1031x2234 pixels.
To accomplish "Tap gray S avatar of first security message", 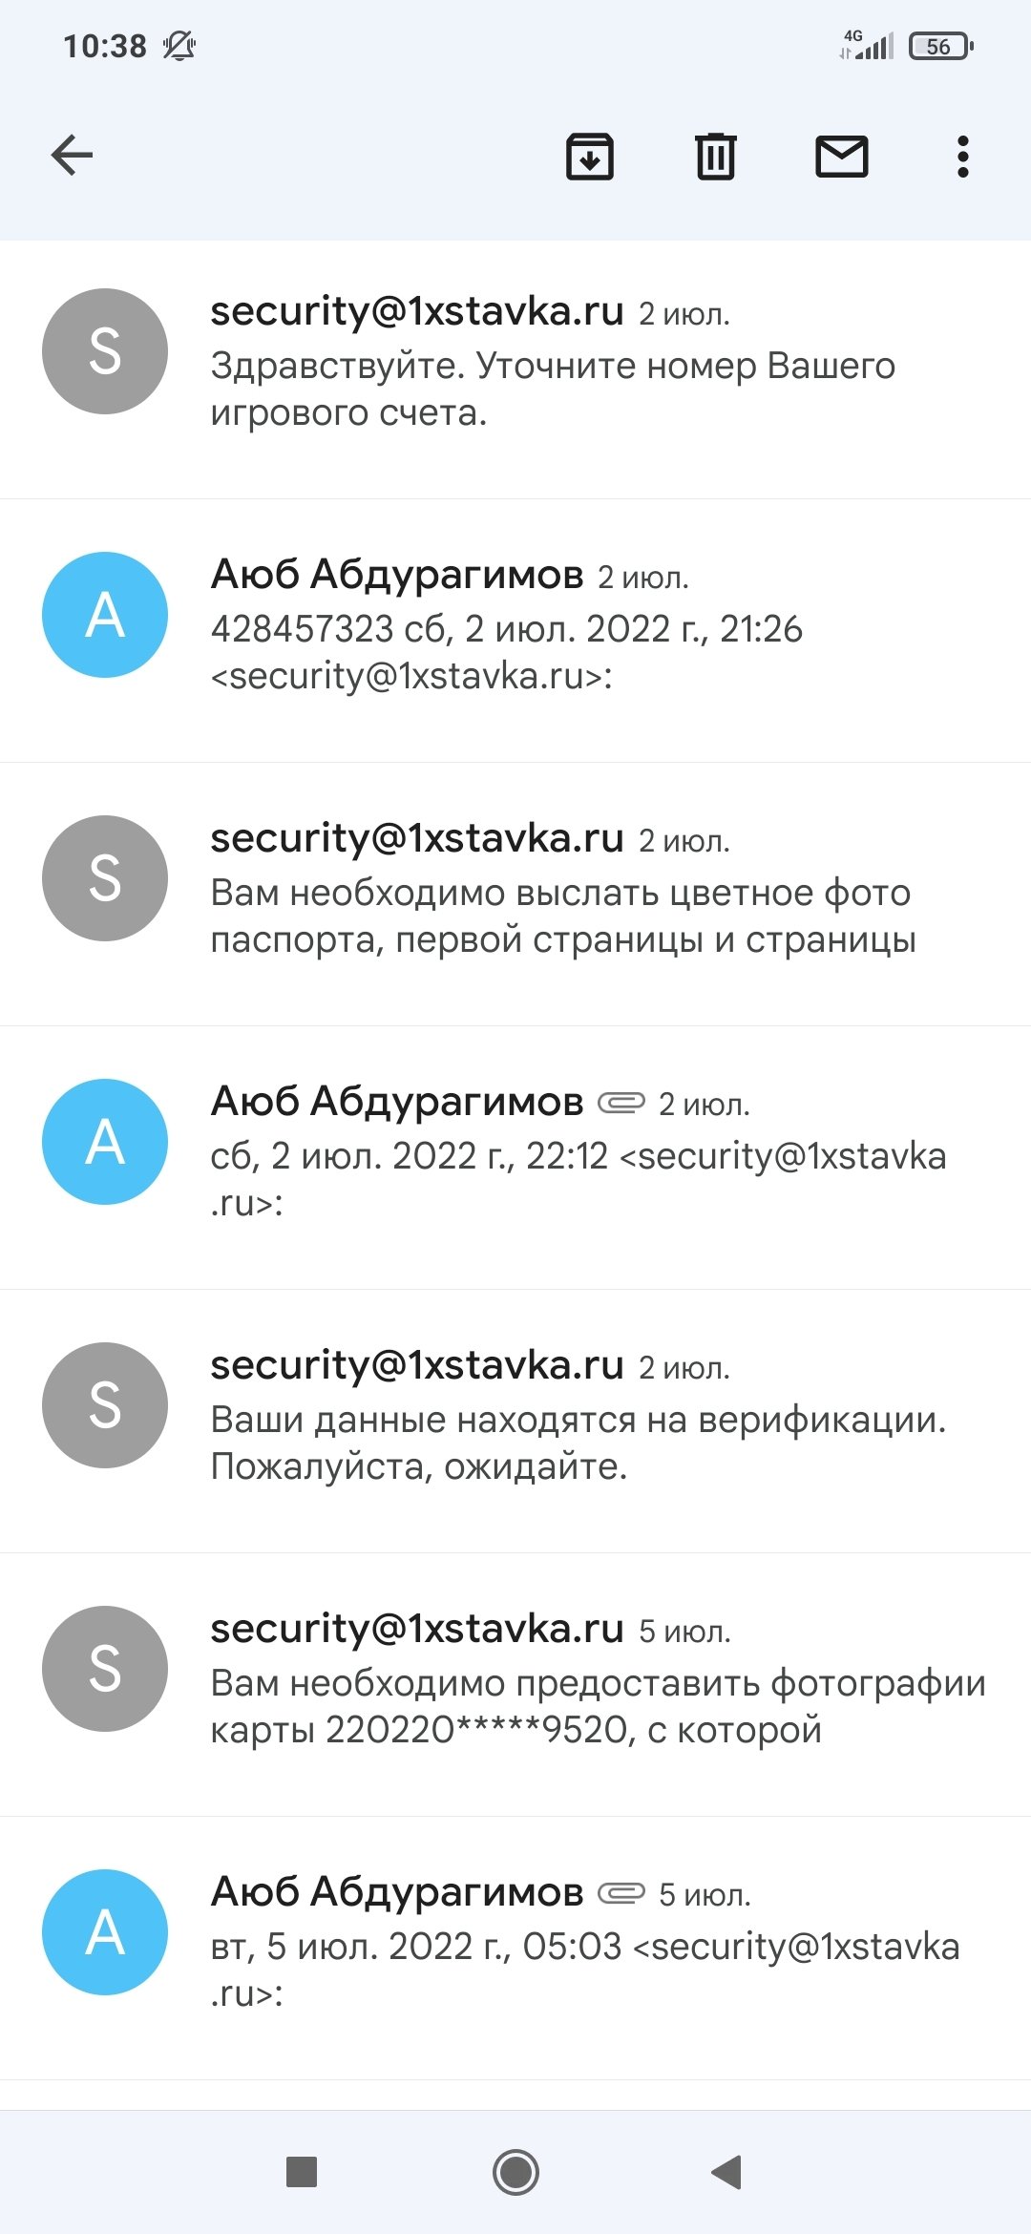I will [105, 351].
